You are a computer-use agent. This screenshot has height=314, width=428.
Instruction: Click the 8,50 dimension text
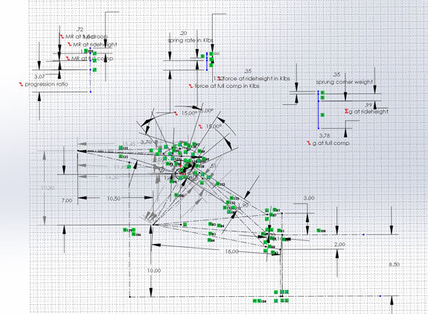[x=395, y=265]
